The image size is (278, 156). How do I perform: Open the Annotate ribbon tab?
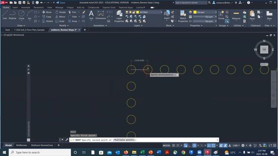(26, 8)
